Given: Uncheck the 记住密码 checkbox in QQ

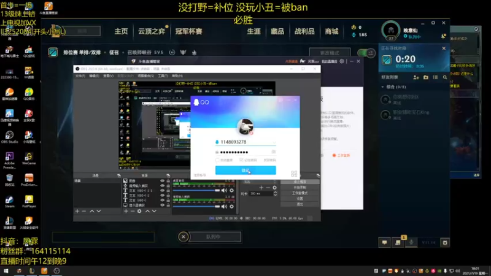Looking at the screenshot, I should pos(241,160).
